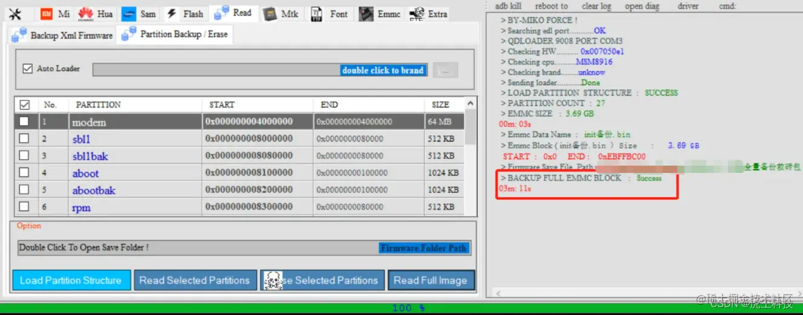Click log line PARTITION COUNT : 27
The height and width of the screenshot is (315, 803).
tap(553, 103)
